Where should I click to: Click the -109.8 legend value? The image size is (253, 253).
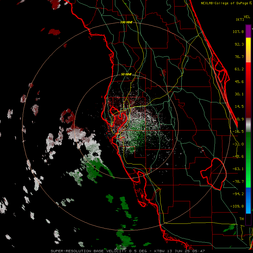coord(237,206)
